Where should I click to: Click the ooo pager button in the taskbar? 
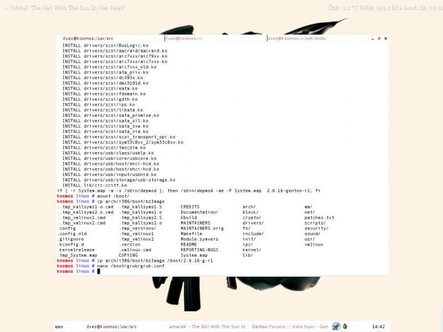(x=59, y=326)
